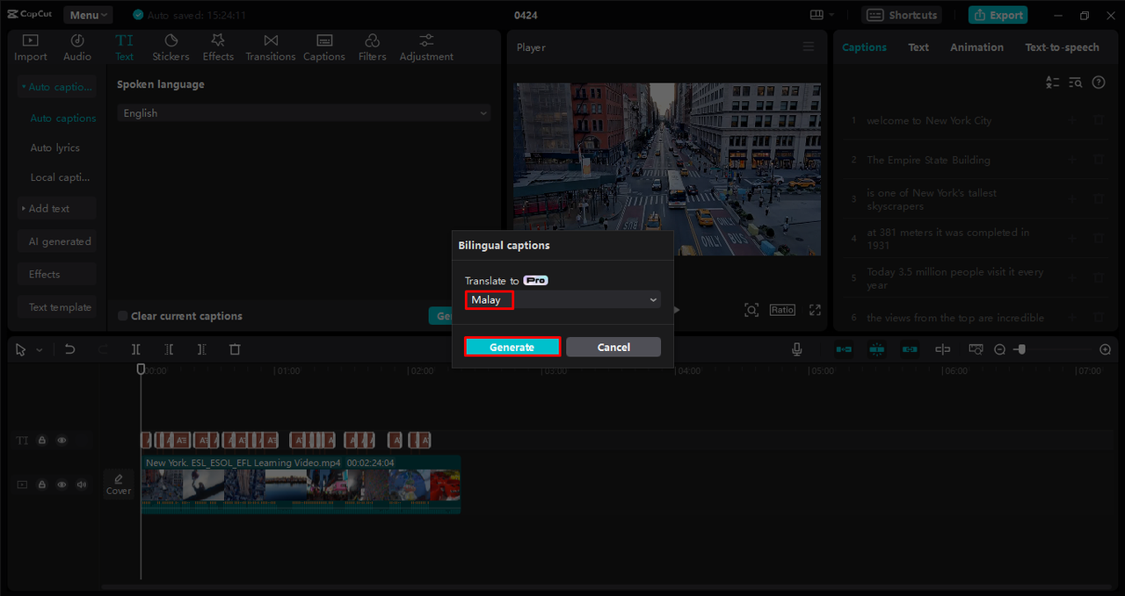Click the timeline zoom-in plus icon

point(1106,349)
